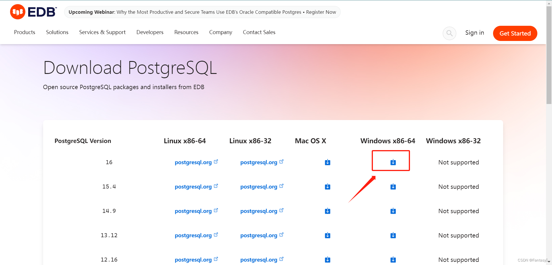Click Not supported in version 12.16 row

coord(459,260)
